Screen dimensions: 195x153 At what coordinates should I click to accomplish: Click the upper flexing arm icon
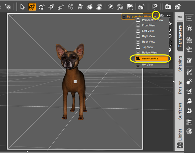tap(189, 101)
